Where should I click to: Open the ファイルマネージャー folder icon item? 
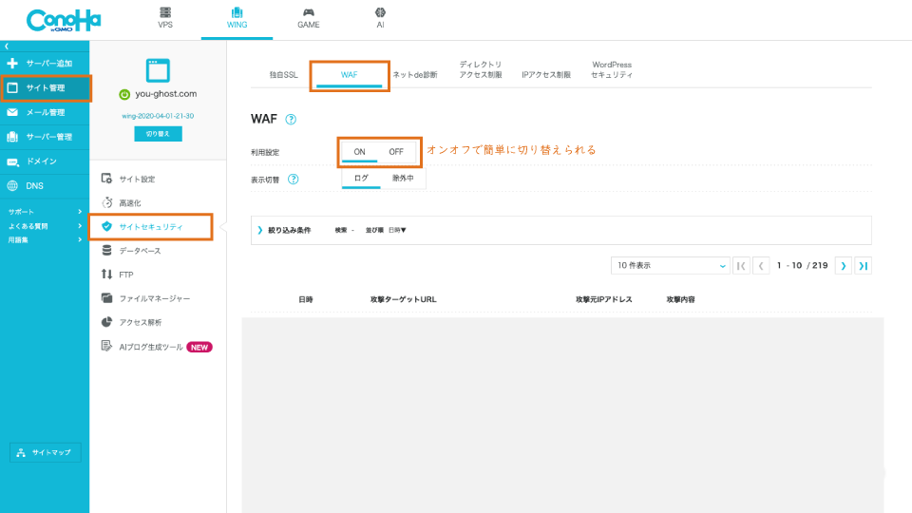tap(106, 298)
